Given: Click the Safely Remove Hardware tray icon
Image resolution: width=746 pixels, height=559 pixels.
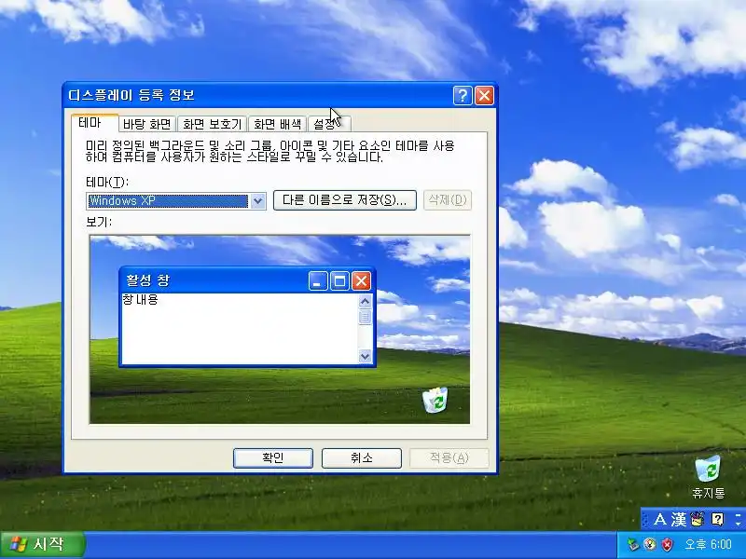Looking at the screenshot, I should tap(633, 544).
